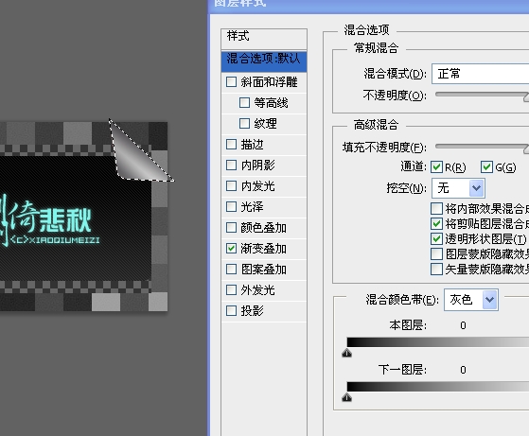
Task: Uncheck the 渐变叠加 gradient overlay checkbox
Action: coord(231,249)
